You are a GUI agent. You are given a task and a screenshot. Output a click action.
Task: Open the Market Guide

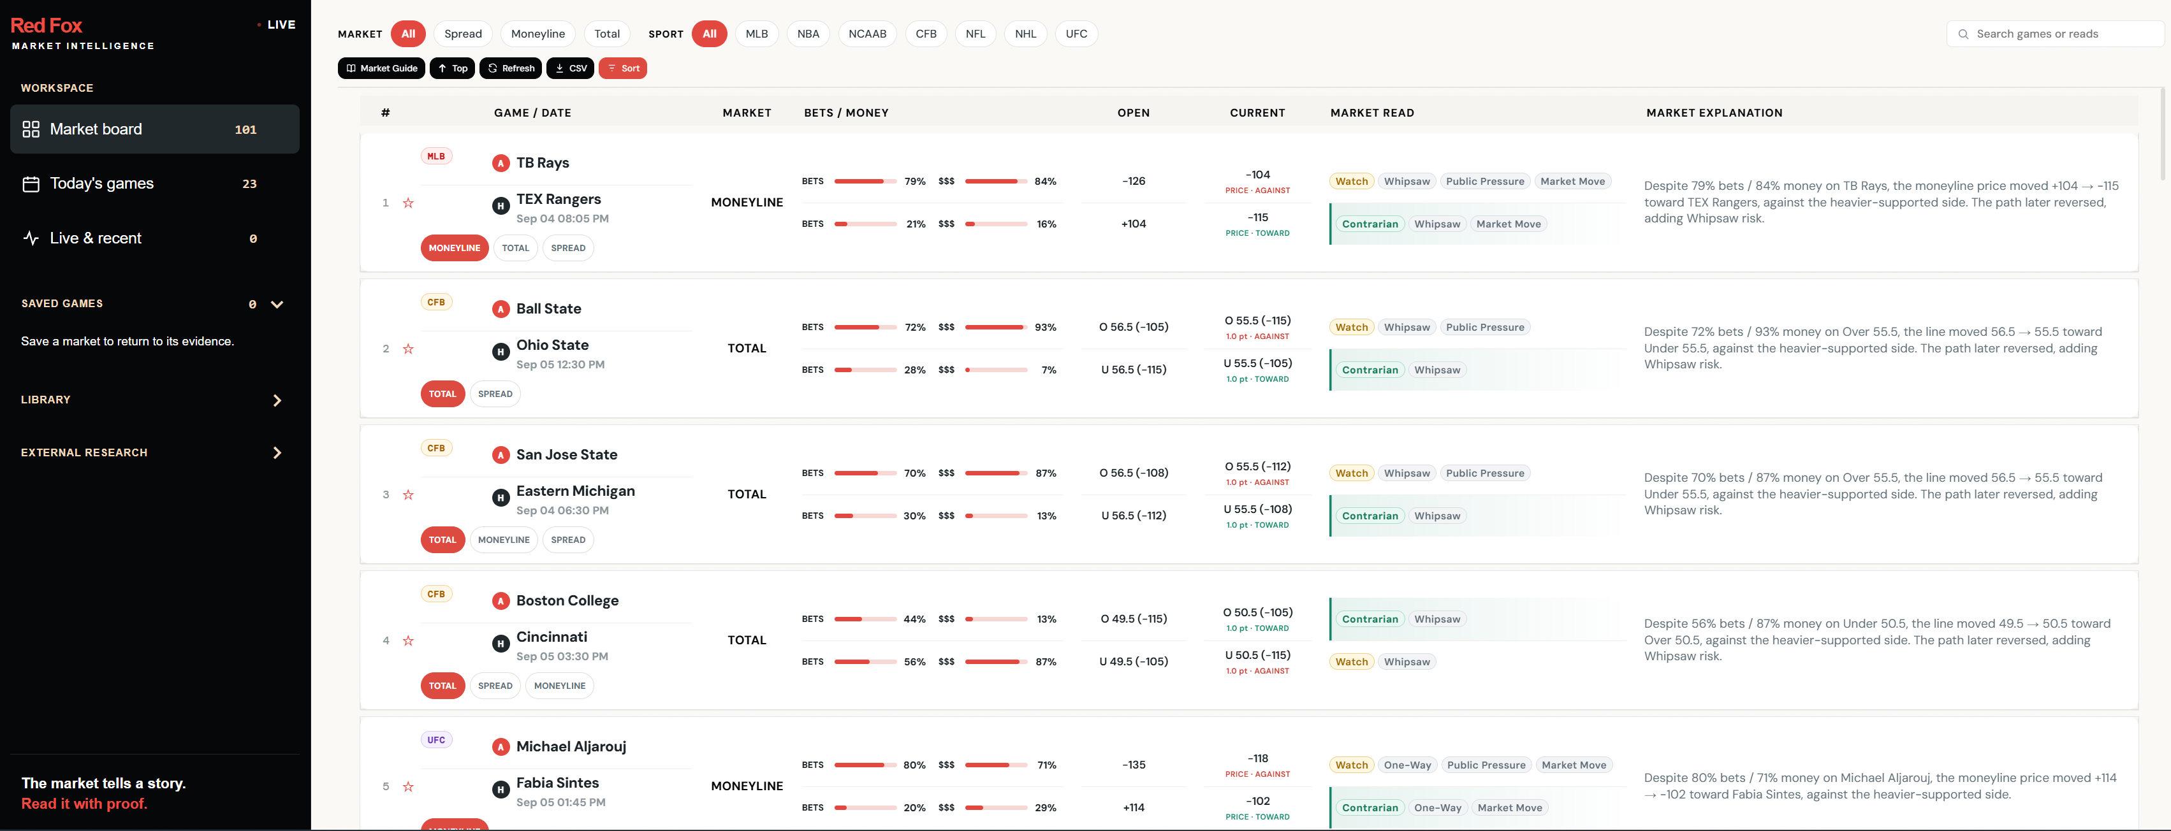pos(382,68)
